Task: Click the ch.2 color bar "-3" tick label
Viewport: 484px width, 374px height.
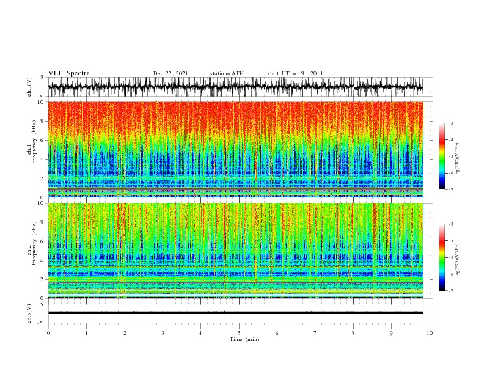Action: (450, 224)
